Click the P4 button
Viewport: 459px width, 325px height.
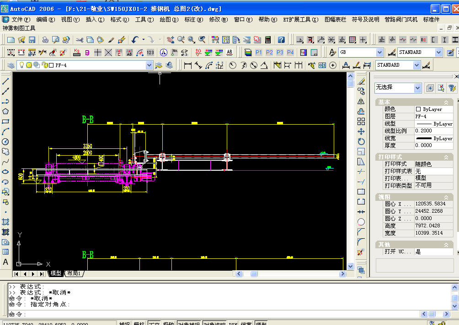click(290, 52)
